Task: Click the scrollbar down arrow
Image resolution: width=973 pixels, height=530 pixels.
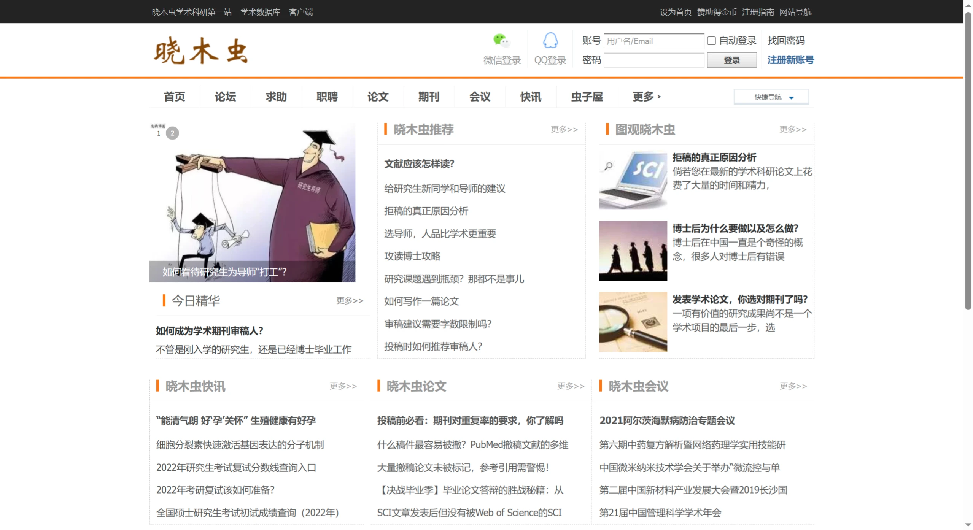Action: tap(968, 525)
